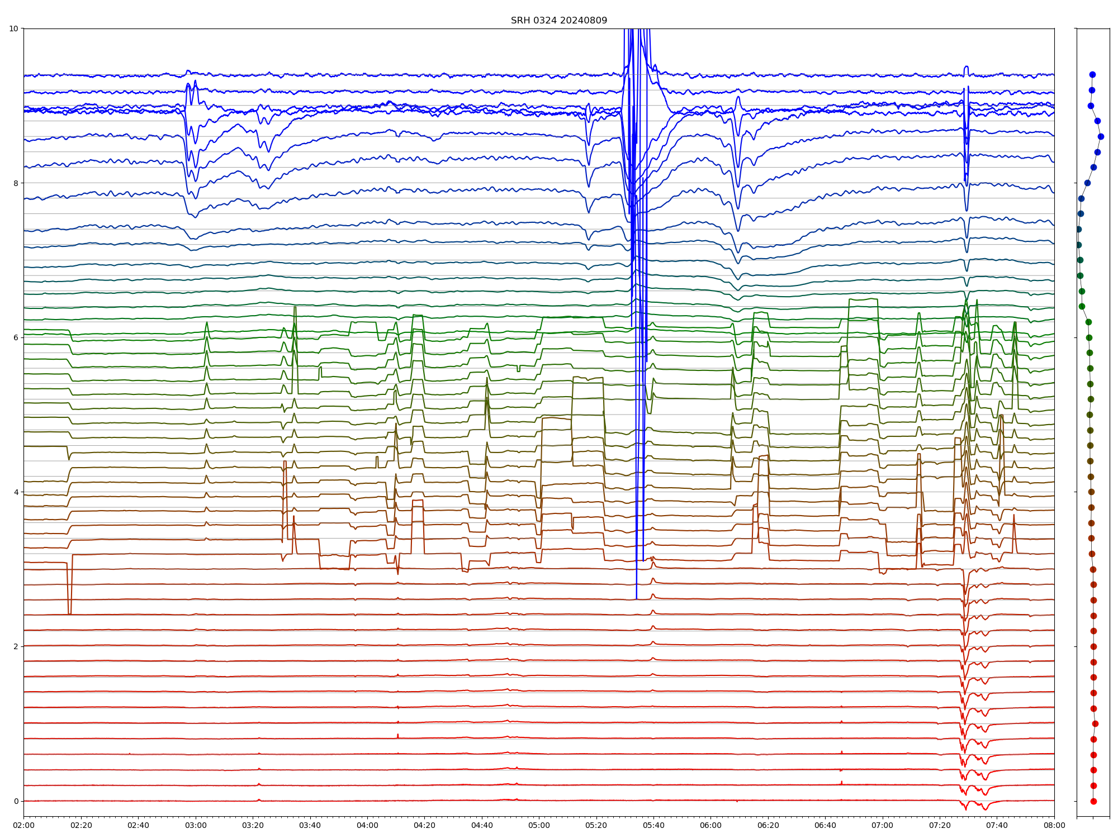Click the plot title SRH 0324 20240809
Screen dimensions: 1118x838
(x=558, y=21)
